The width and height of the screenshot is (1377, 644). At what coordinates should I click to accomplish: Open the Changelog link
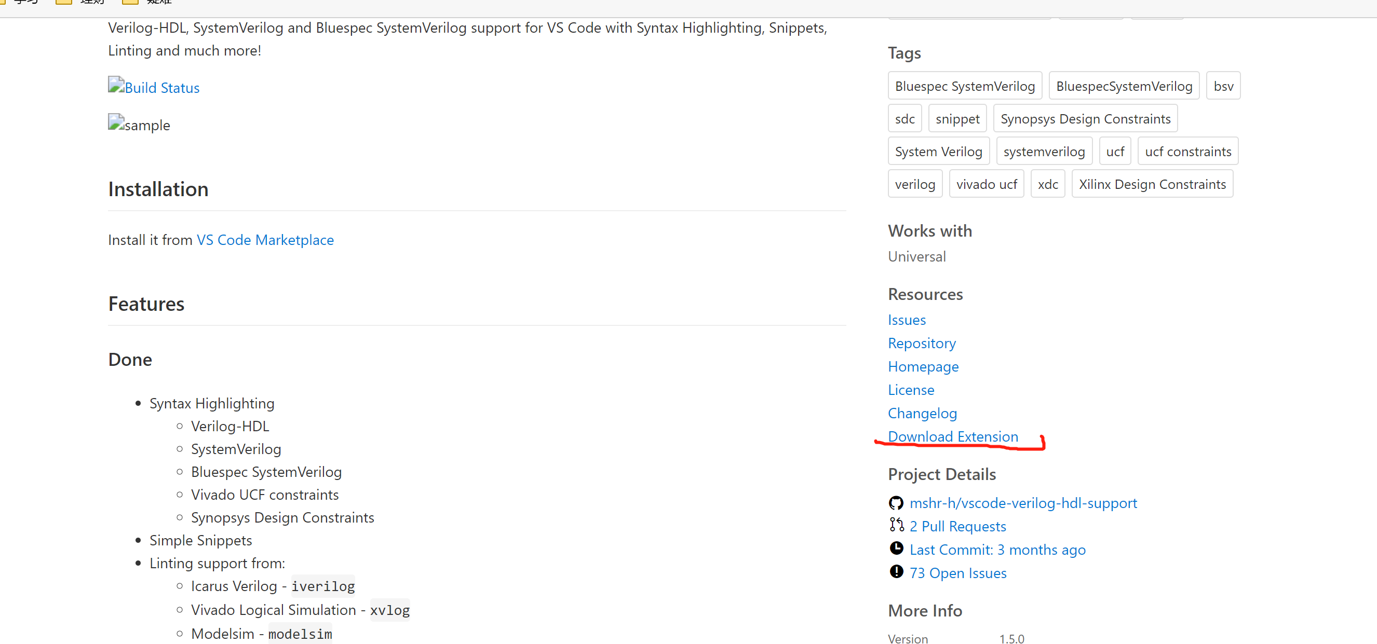pos(922,413)
